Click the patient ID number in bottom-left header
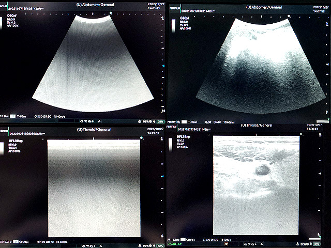 pos(27,134)
